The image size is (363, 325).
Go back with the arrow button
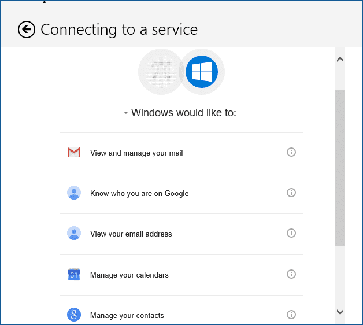click(27, 29)
